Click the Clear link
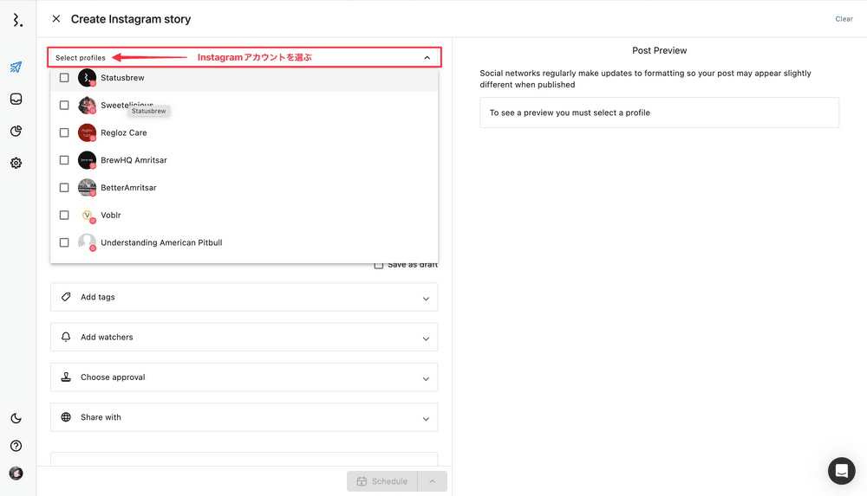 [844, 19]
